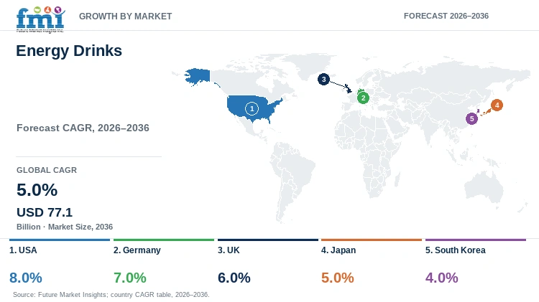Click purple map marker 5 near South Korea

pyautogui.click(x=471, y=119)
